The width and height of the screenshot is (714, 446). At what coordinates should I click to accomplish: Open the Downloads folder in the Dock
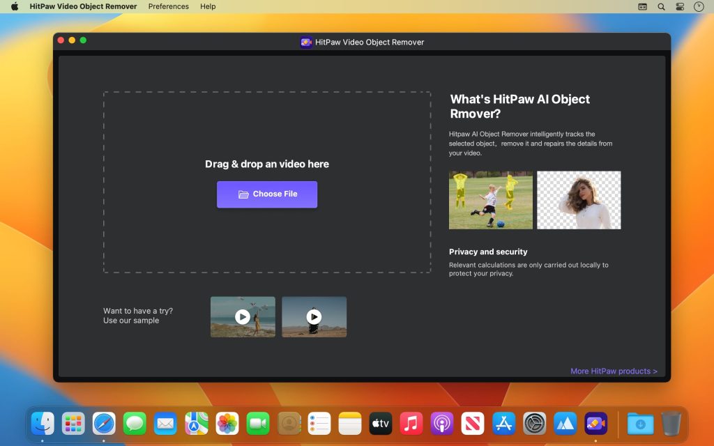pos(640,423)
